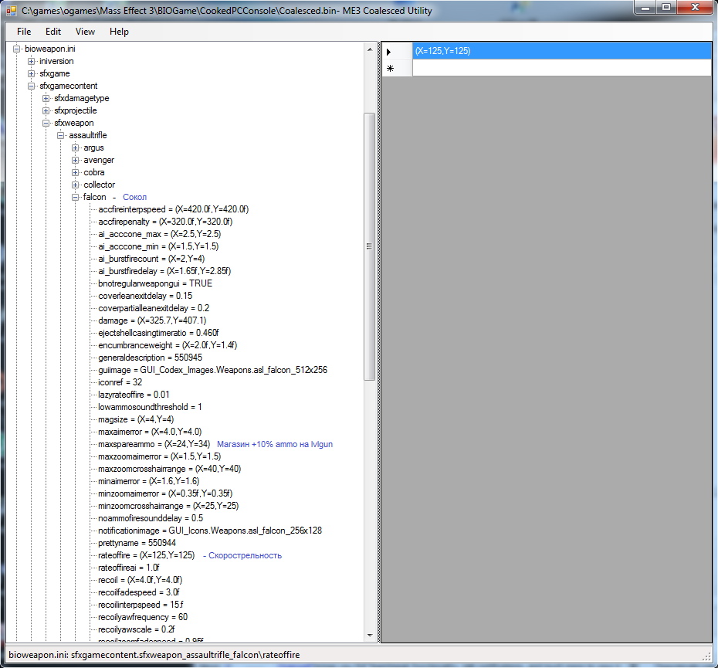Expand the collector weapon node
The height and width of the screenshot is (668, 718).
[75, 185]
